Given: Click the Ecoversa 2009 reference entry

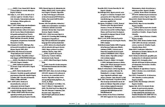Looking at the screenshot, I should 52,28.
